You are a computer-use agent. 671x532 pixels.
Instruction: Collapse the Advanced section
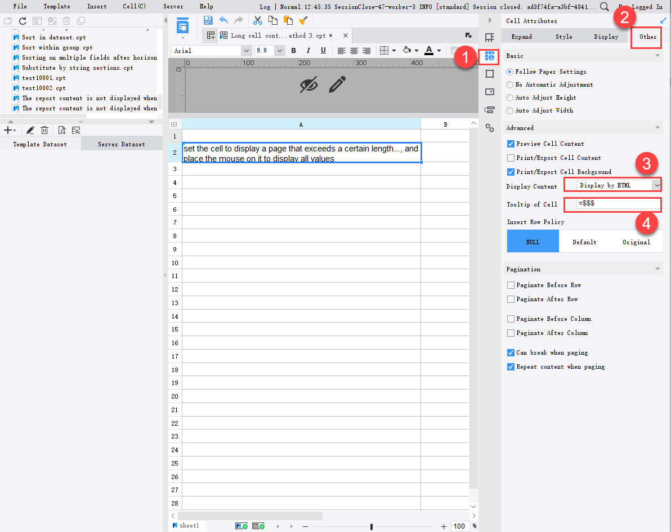(657, 128)
